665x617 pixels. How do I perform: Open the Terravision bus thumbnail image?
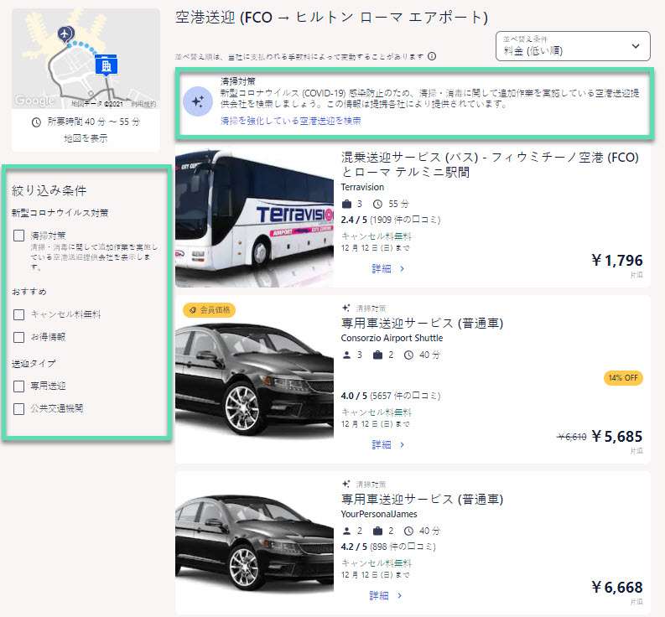coord(254,217)
